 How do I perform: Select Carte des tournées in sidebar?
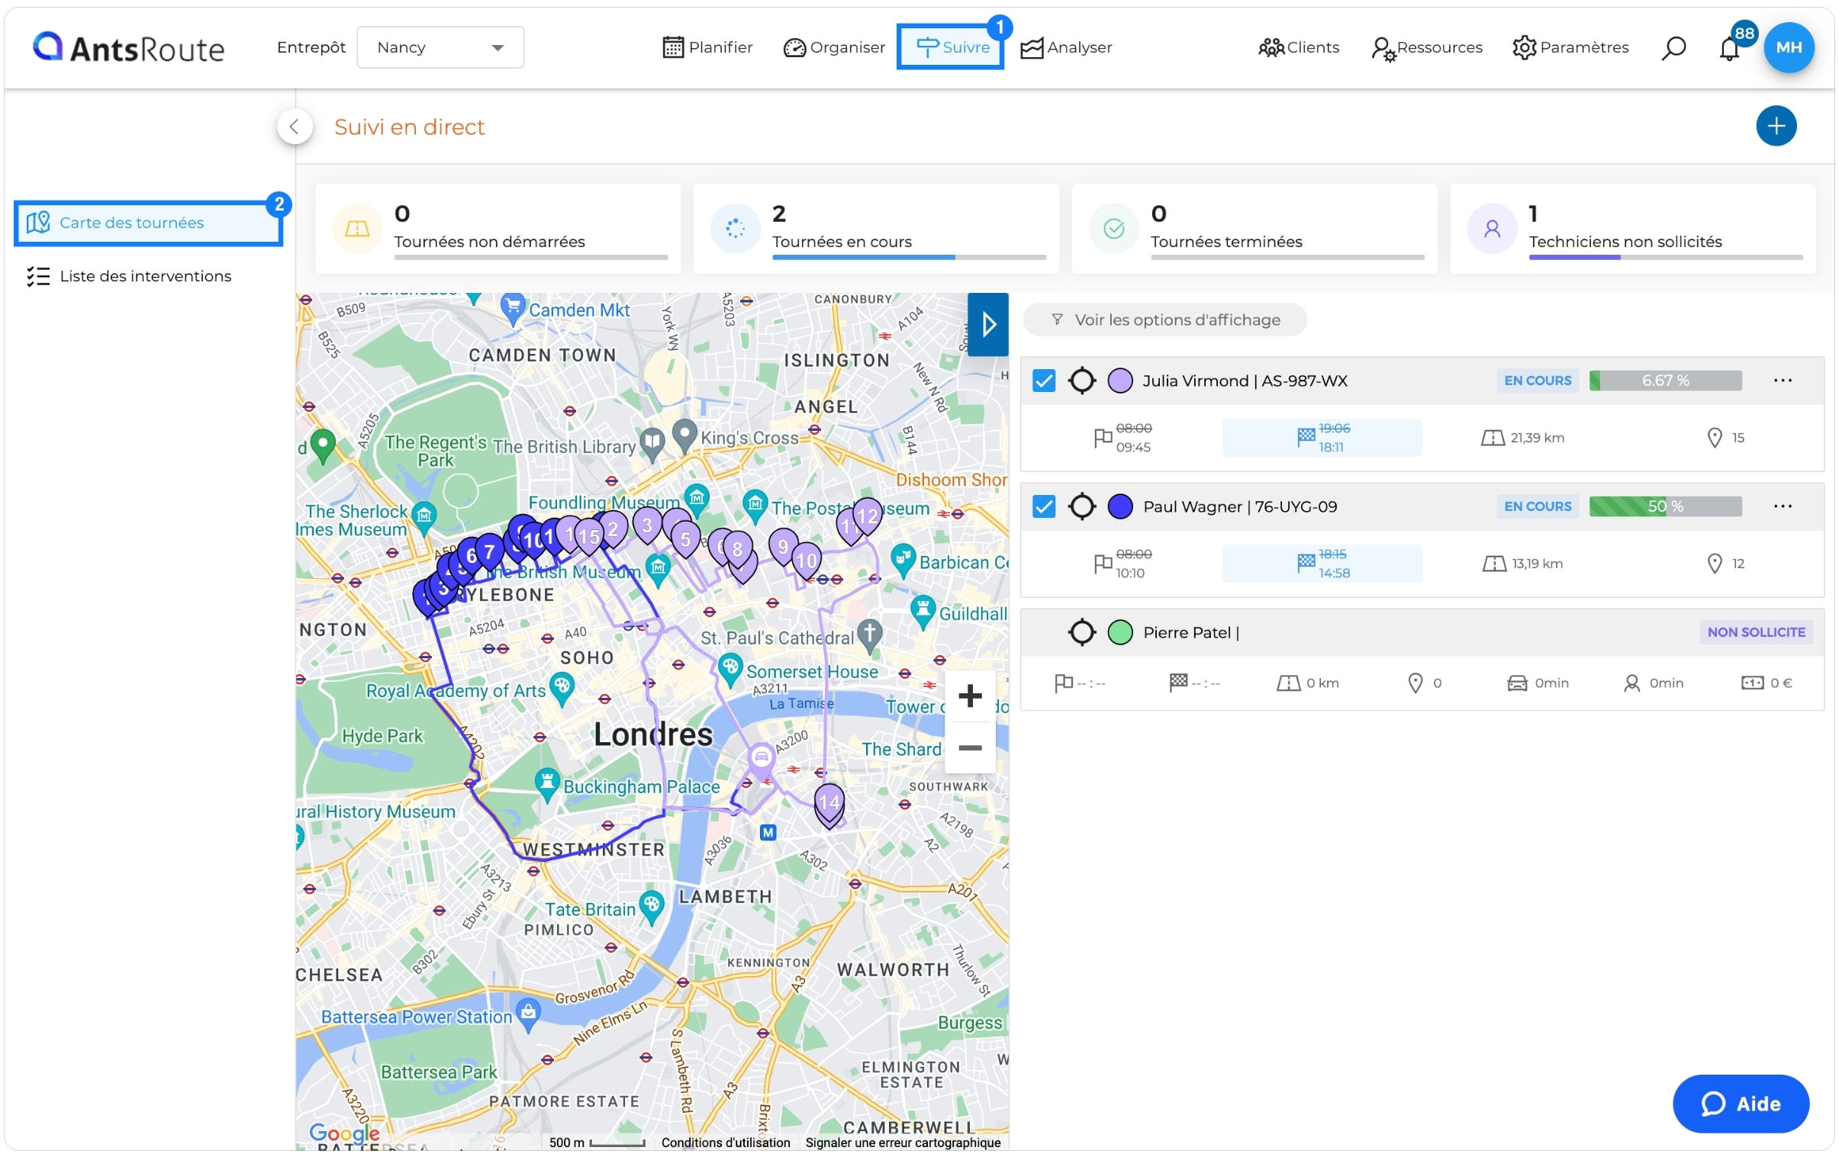[x=149, y=223]
